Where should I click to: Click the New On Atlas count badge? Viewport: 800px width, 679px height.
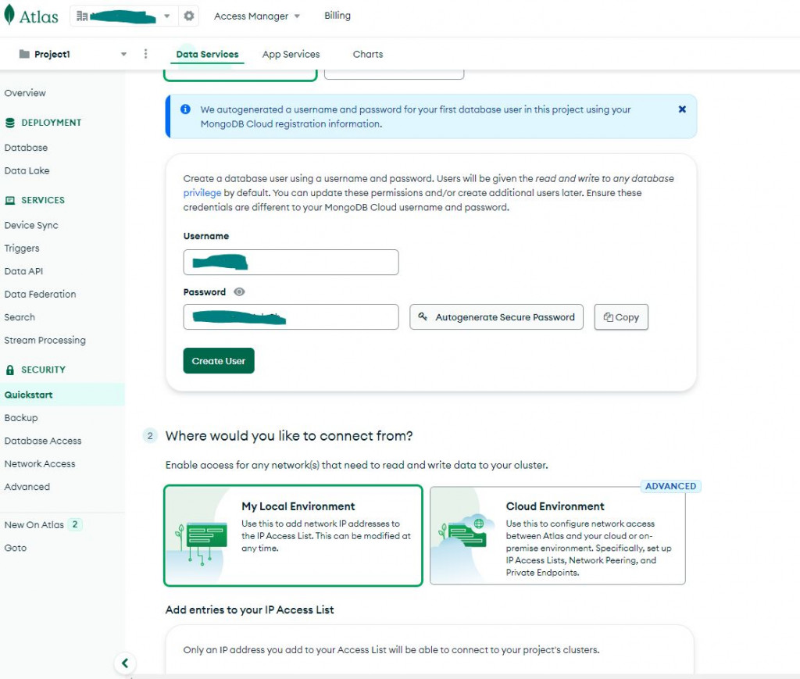[75, 524]
